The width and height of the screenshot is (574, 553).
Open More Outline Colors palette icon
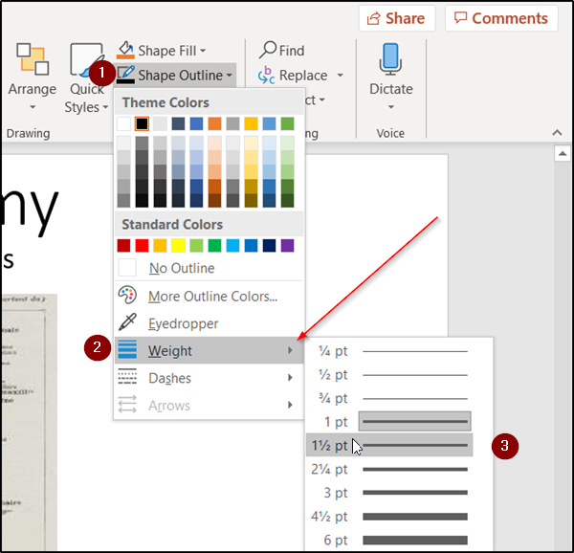[x=127, y=296]
